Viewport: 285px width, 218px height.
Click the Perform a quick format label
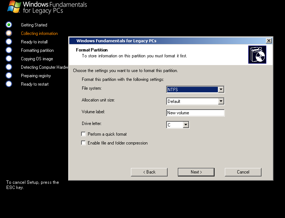pos(107,134)
